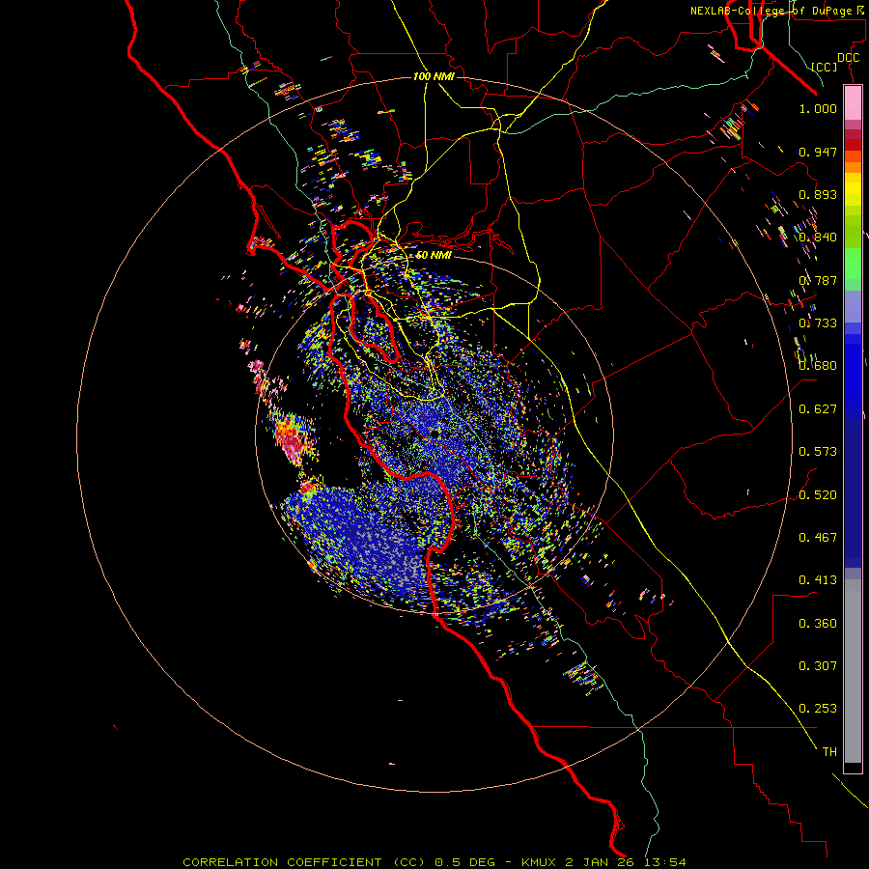Click the 0.307 legend value
Screen dimensions: 869x869
818,665
